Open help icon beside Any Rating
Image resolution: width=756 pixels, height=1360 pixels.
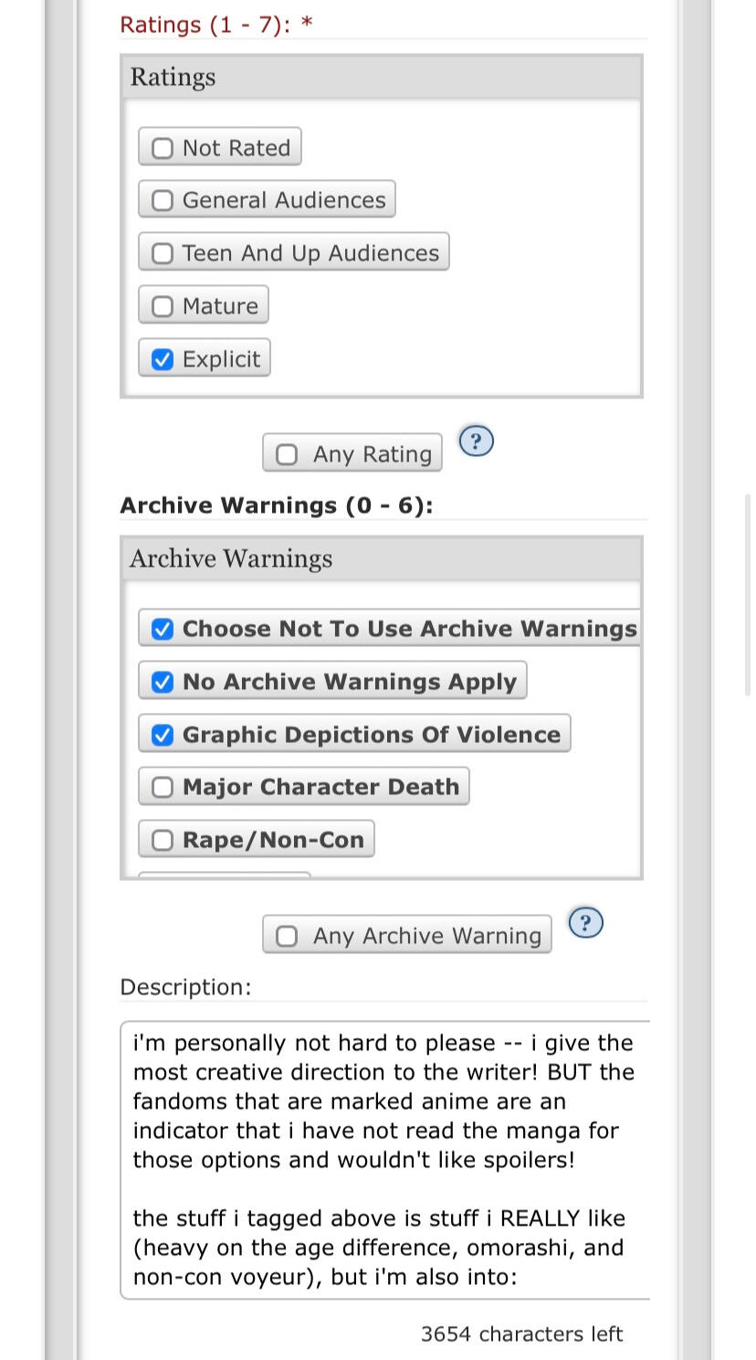coord(475,441)
